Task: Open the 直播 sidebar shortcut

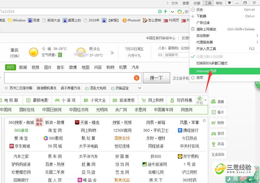Action: pyautogui.click(x=218, y=102)
